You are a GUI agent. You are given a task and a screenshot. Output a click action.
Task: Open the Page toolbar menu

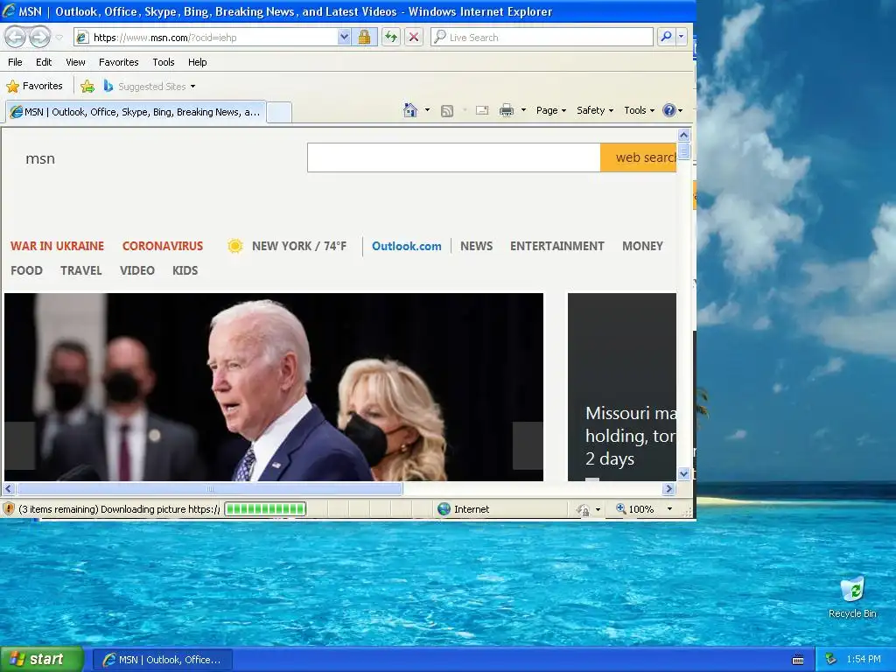click(x=551, y=110)
